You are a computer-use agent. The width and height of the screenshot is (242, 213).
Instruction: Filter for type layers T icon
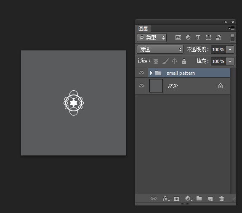(x=198, y=37)
